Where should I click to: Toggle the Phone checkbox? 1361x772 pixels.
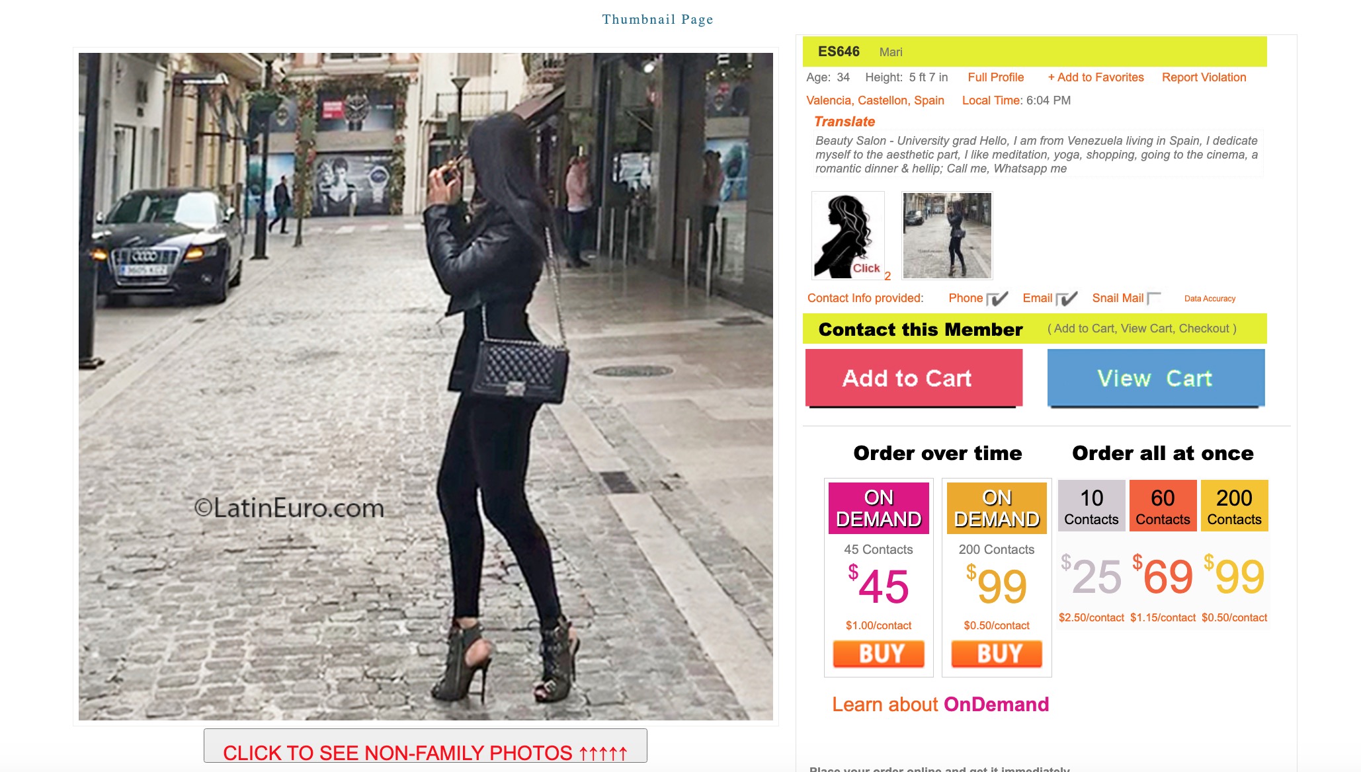tap(997, 299)
